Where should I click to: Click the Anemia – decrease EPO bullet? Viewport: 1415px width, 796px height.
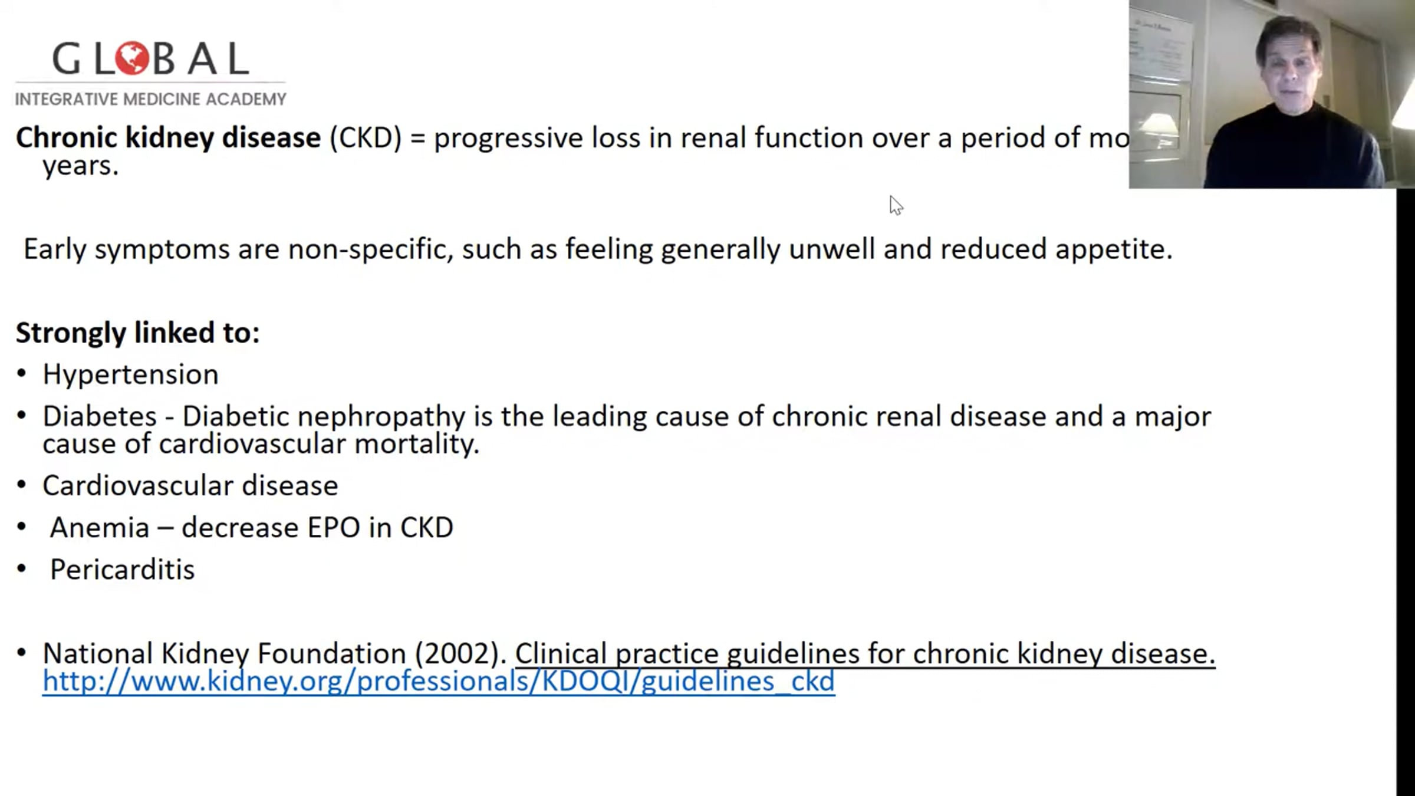(251, 528)
